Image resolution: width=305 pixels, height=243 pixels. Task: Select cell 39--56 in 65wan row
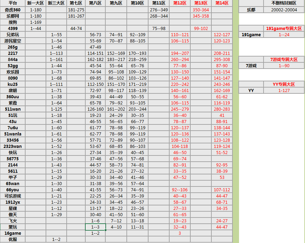116,184
